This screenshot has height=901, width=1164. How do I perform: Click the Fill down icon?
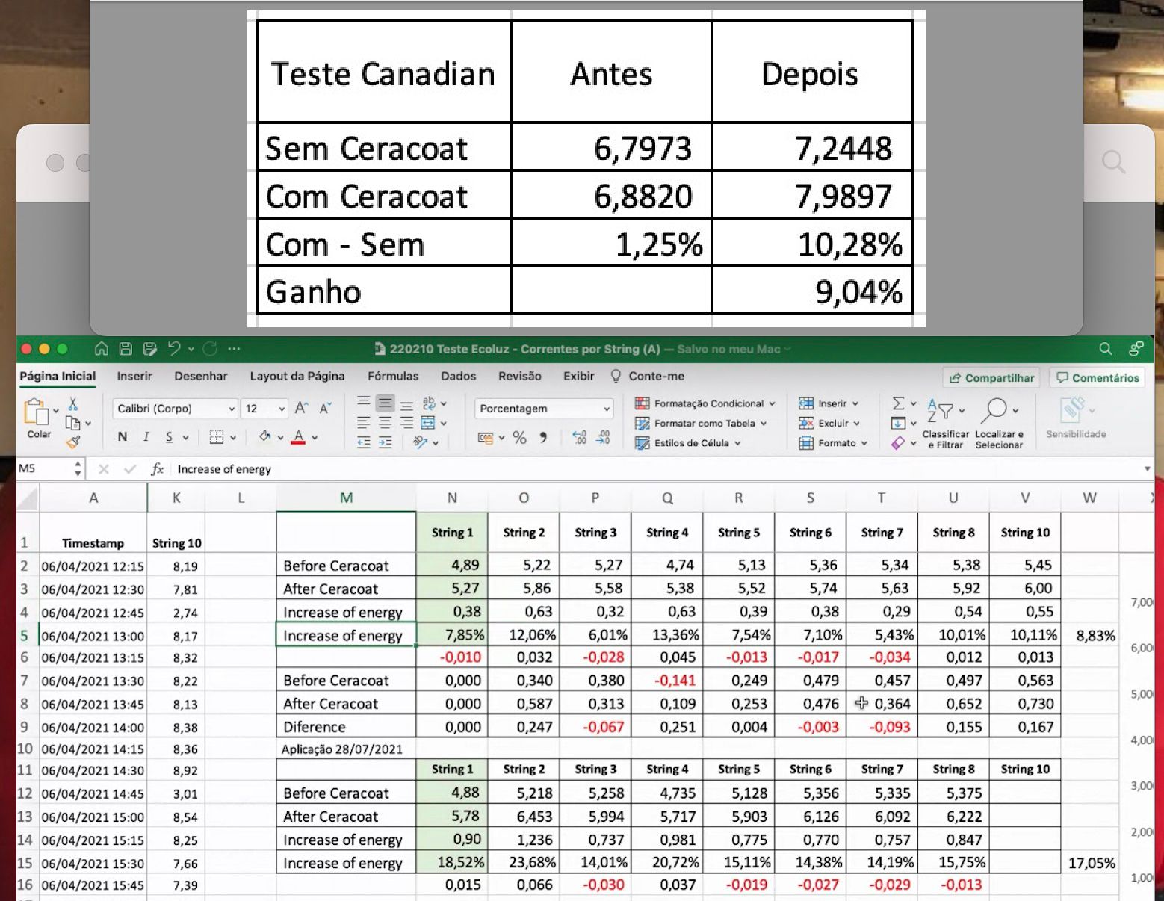pos(899,423)
